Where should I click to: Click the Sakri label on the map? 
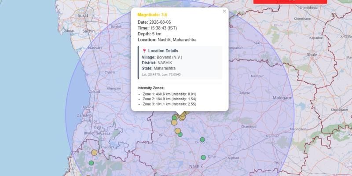coord(257,43)
